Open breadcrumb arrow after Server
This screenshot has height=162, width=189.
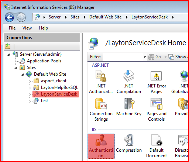(66, 17)
